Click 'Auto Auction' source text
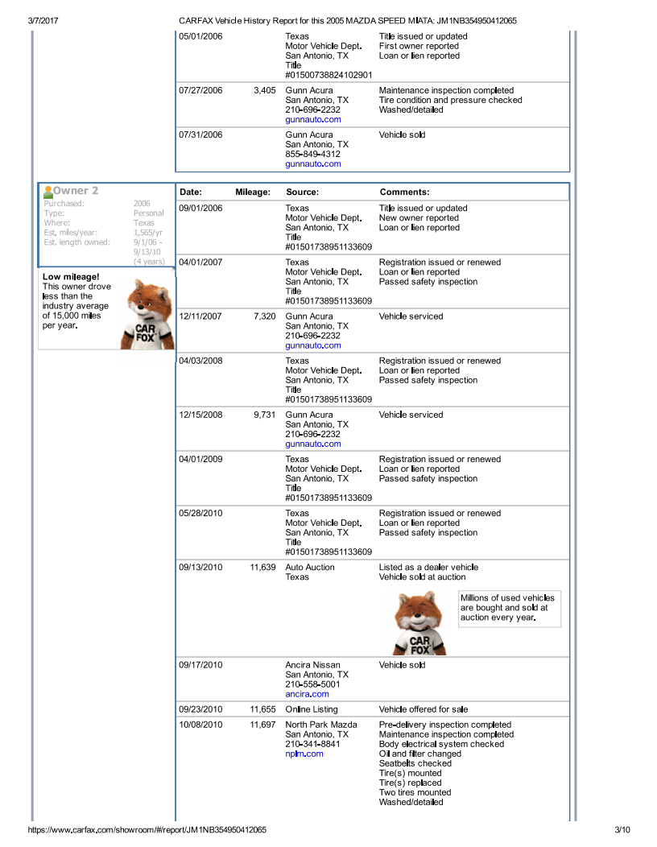This screenshot has height=847, width=657. point(310,567)
